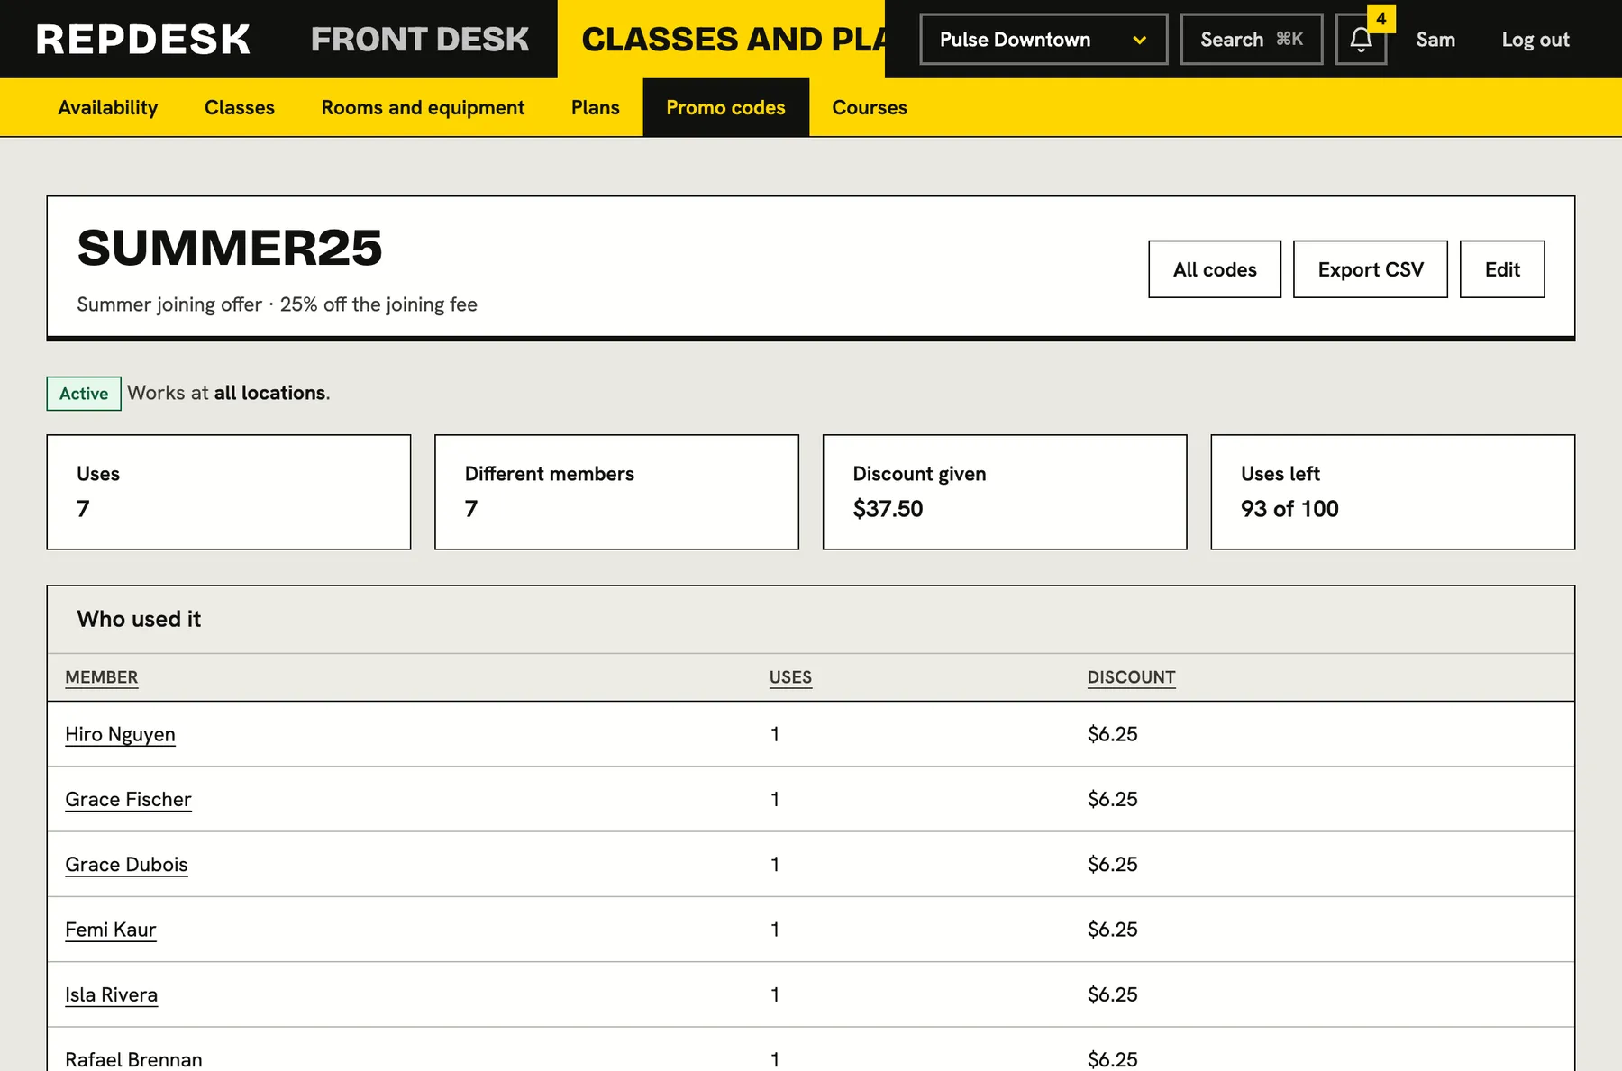Open member Grace Dubois
This screenshot has width=1622, height=1071.
126,865
